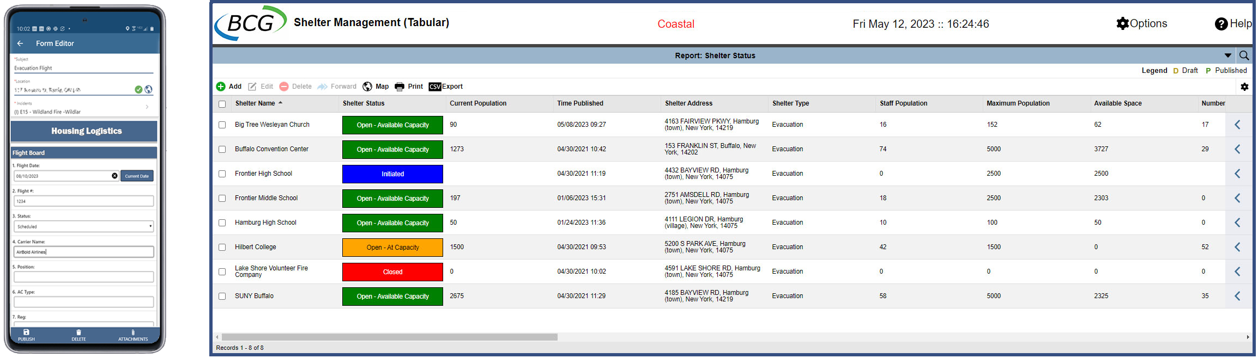Viewport: 1258px width, 358px height.
Task: Check the Big Tree Wesleyan Church row checkbox
Action: point(222,125)
